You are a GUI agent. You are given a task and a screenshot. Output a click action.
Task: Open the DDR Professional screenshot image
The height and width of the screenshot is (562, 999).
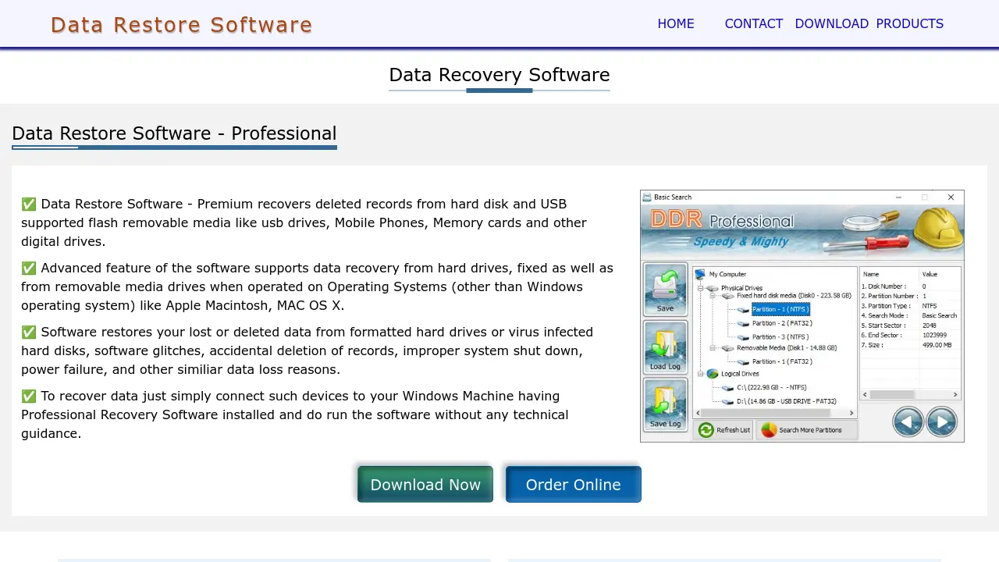(x=802, y=316)
